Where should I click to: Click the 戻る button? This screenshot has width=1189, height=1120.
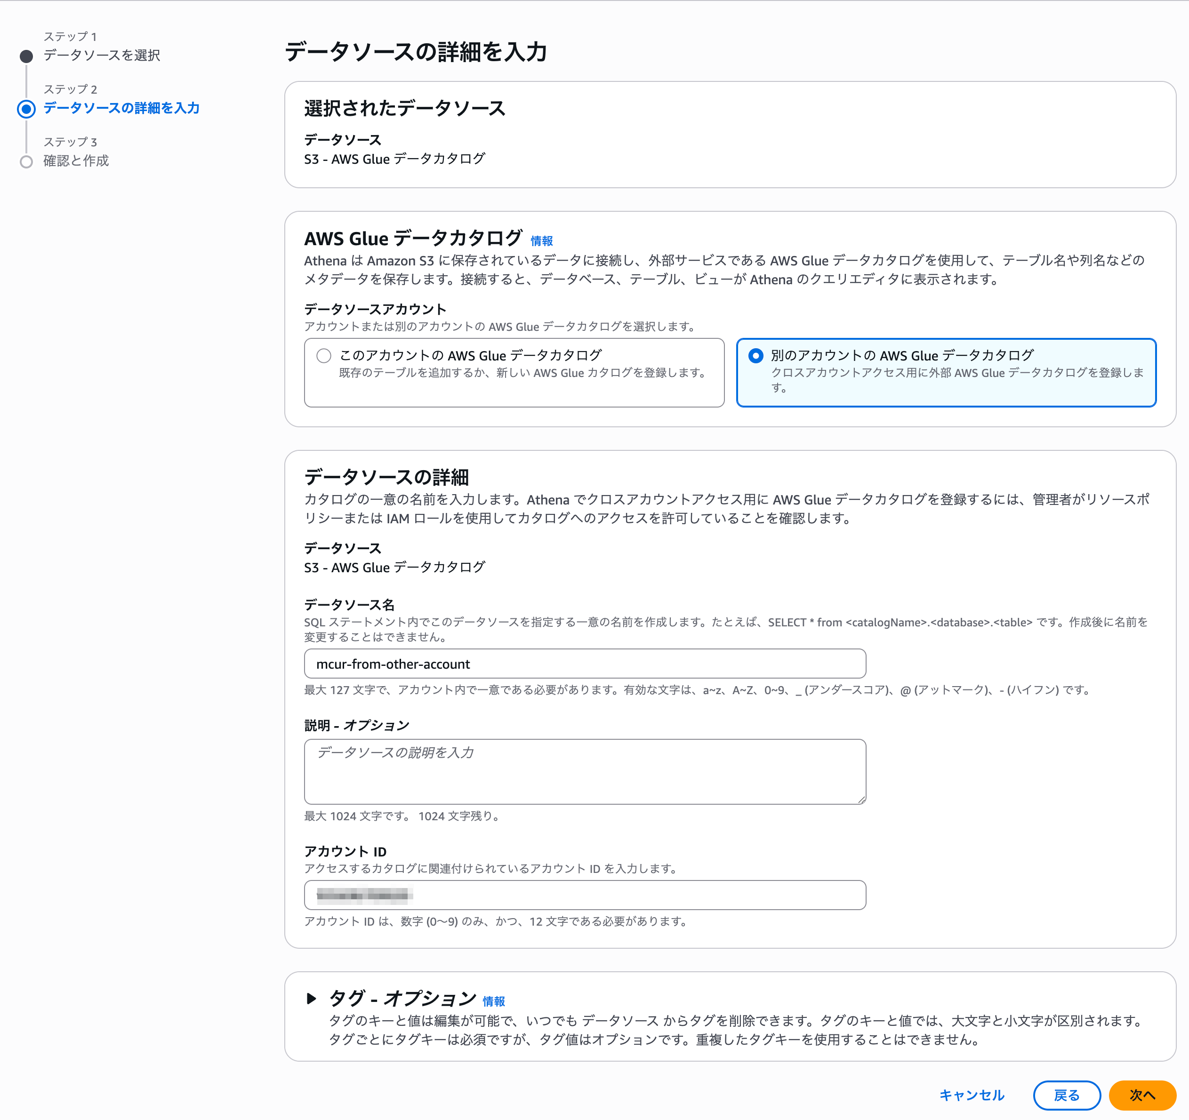[x=1067, y=1095]
